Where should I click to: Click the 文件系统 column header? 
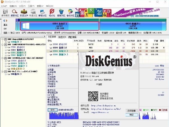point(91,41)
